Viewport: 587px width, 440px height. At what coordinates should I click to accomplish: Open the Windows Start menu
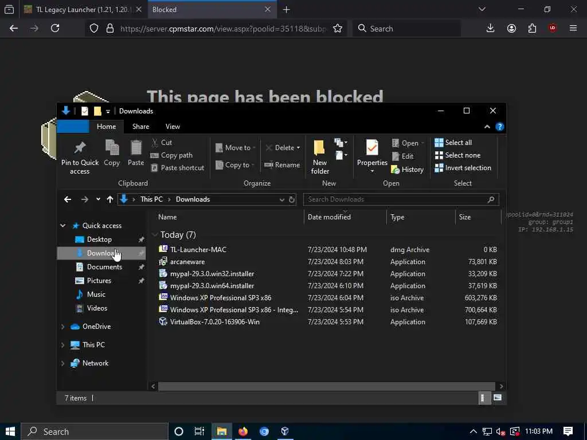[10, 431]
